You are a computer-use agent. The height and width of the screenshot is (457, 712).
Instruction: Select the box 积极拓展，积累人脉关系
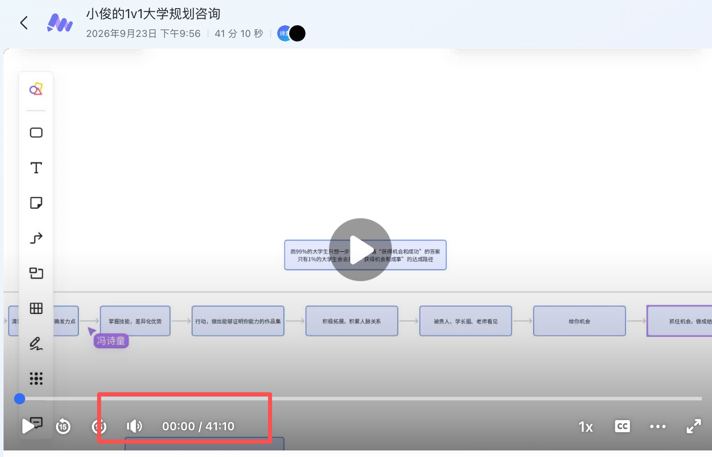351,321
